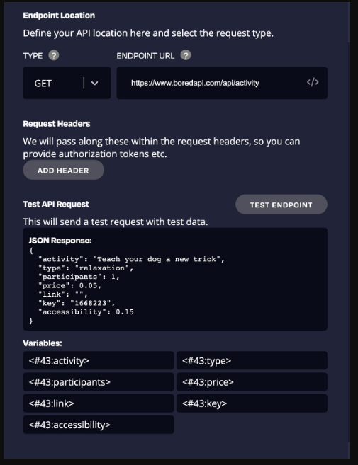Viewport: 358px width, 465px height.
Task: Expand the GET request type chevron
Action: [x=94, y=84]
